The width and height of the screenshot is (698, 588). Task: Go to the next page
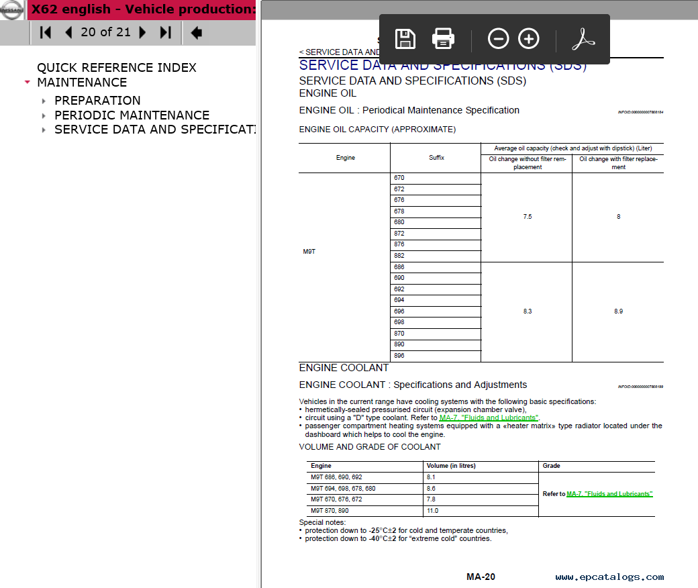click(142, 32)
